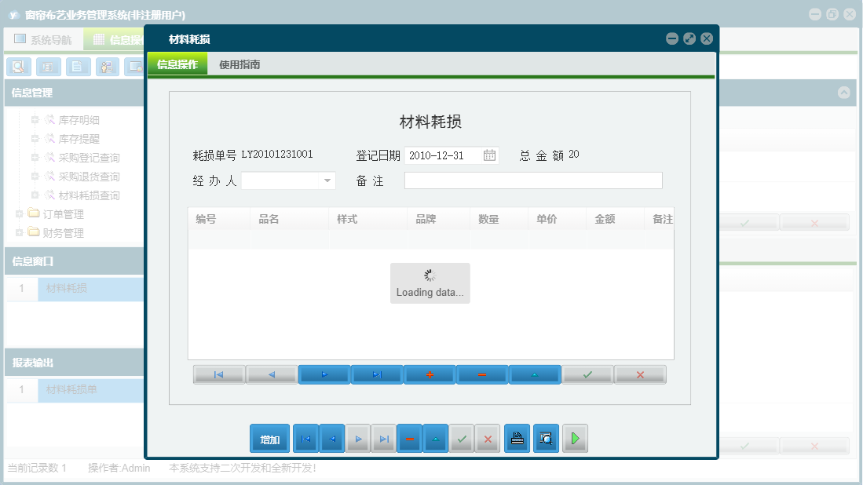Add a detail row with the plus icon
Viewport: 863px width, 485px height.
pos(429,374)
